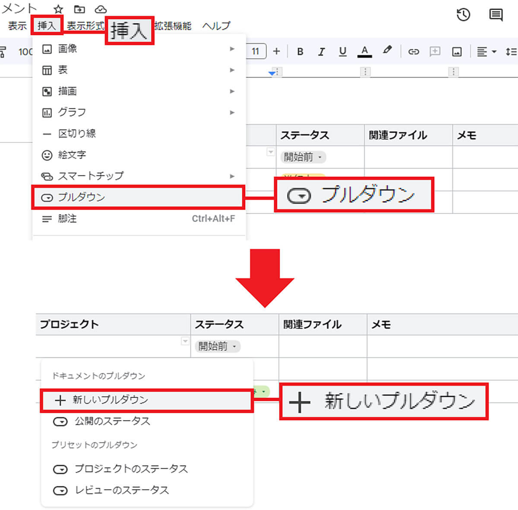Click the insert image toolbar icon

click(x=457, y=52)
